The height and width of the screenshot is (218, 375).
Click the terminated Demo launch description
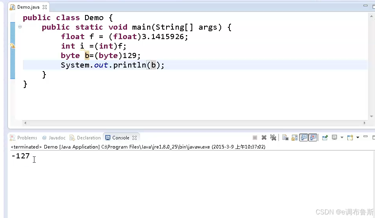click(x=138, y=147)
